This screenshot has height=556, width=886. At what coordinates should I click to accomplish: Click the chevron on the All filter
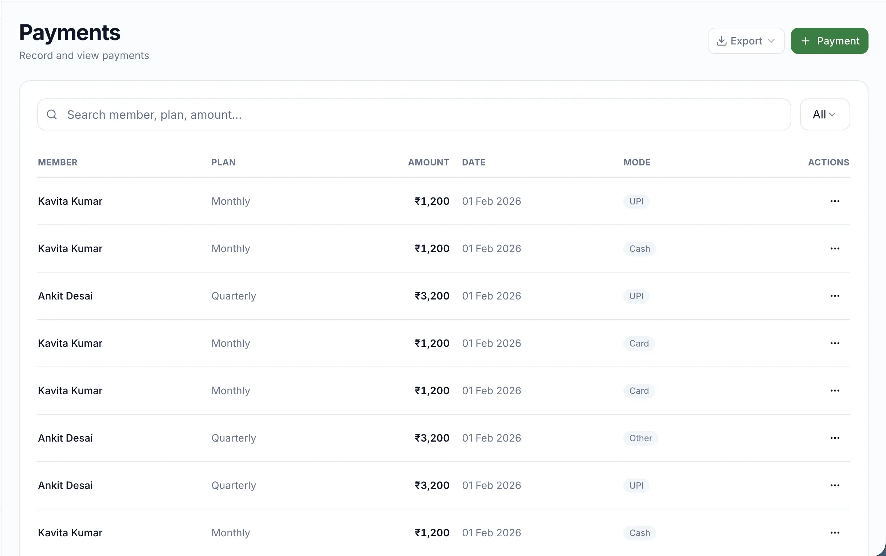(832, 115)
